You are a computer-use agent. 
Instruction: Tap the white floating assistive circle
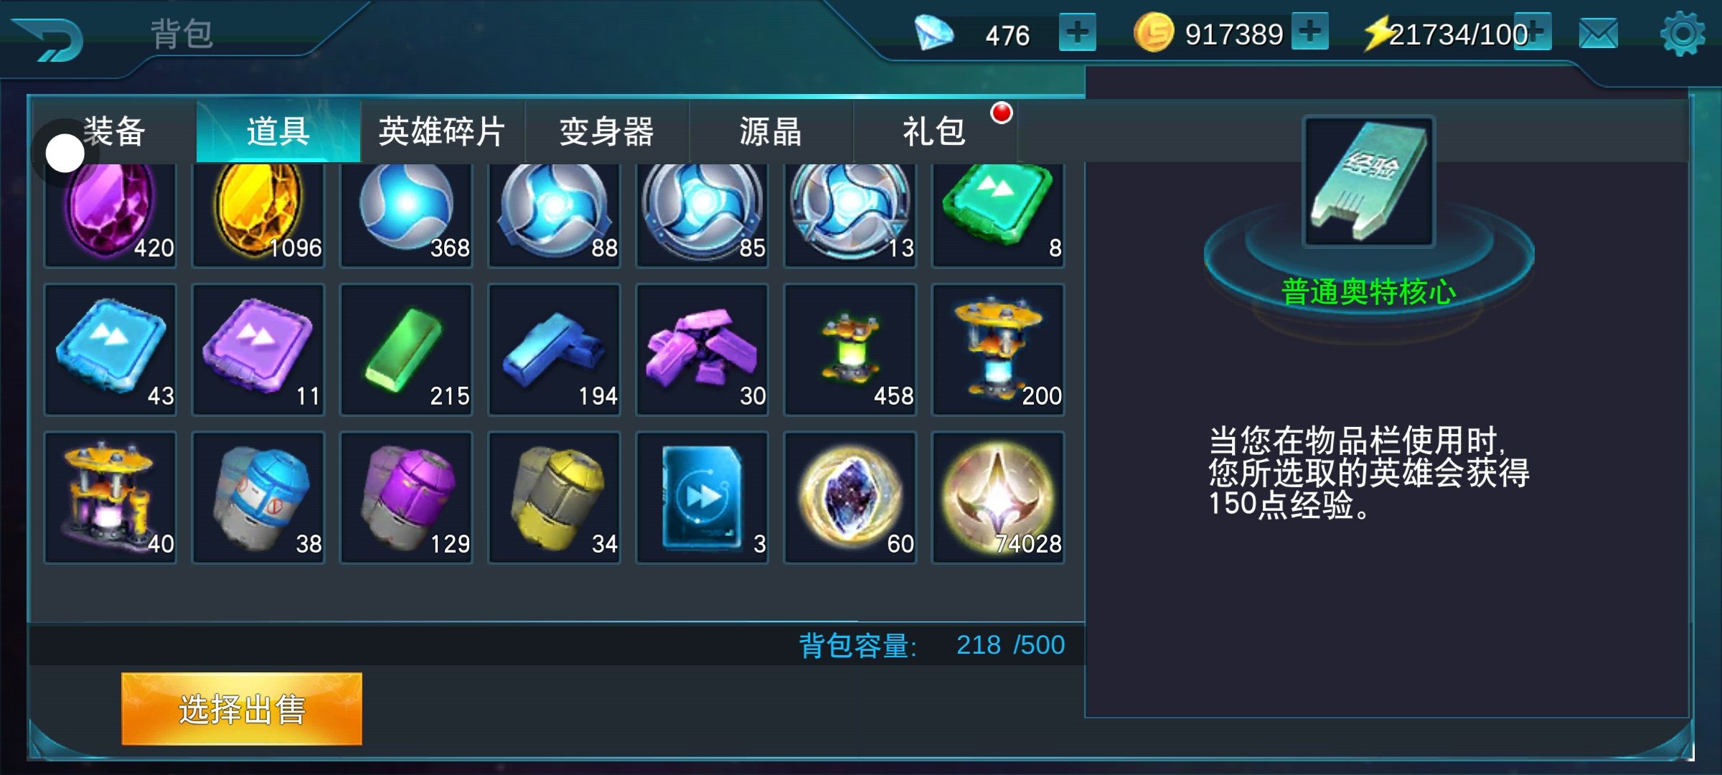(65, 153)
